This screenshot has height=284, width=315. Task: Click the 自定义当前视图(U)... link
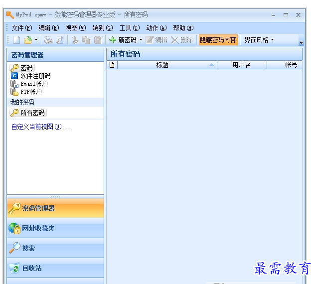[40, 127]
